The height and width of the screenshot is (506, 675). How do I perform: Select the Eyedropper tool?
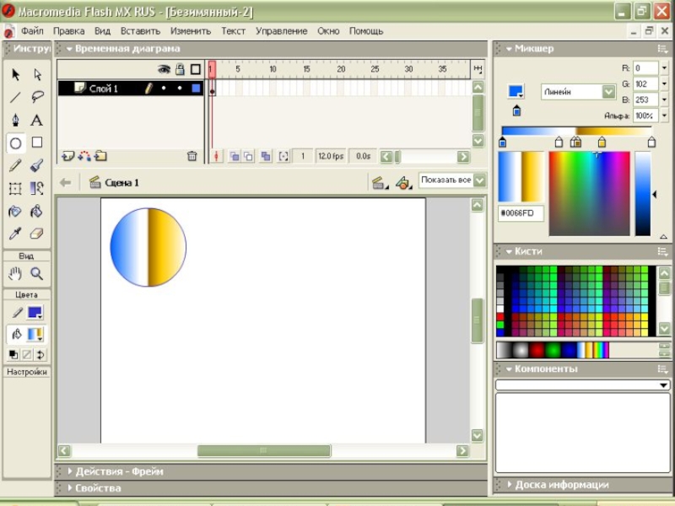pyautogui.click(x=15, y=234)
